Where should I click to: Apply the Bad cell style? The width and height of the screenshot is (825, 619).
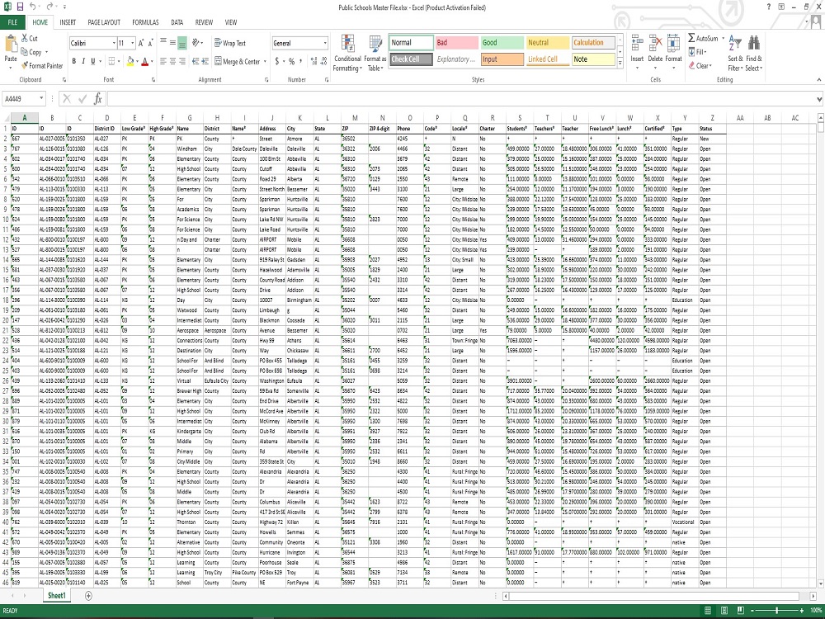click(x=457, y=43)
